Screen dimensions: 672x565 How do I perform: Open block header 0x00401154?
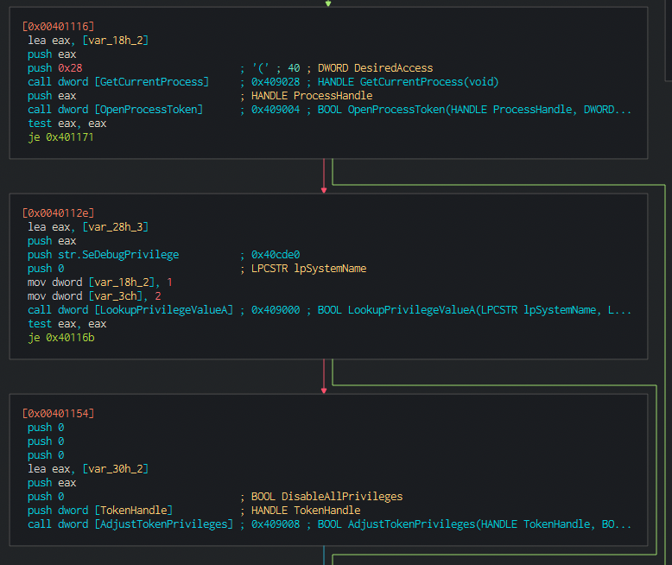tap(58, 414)
